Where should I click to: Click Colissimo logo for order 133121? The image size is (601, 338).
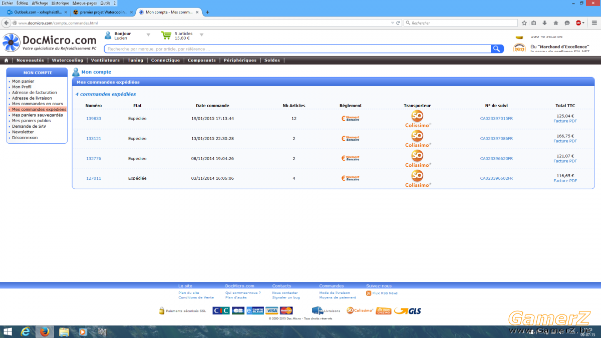point(417,139)
